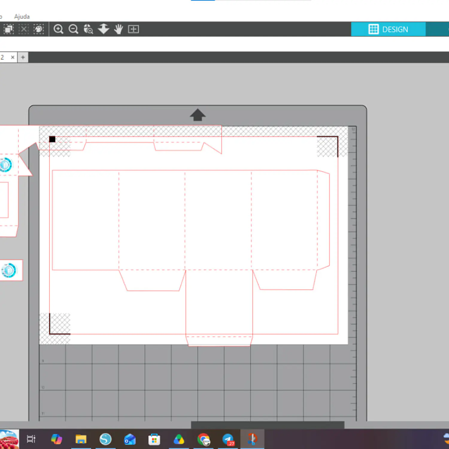
Task: Switch to Silhouette Studio taskbar icon
Action: coord(105,439)
